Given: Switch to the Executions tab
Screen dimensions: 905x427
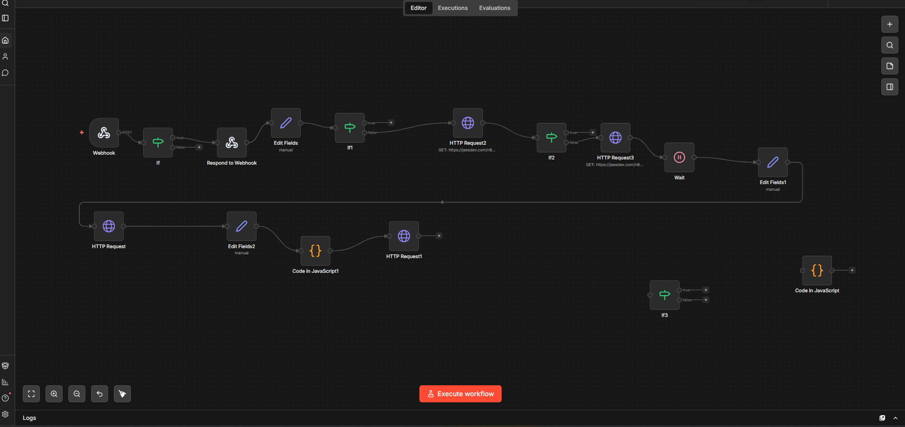Looking at the screenshot, I should point(452,8).
